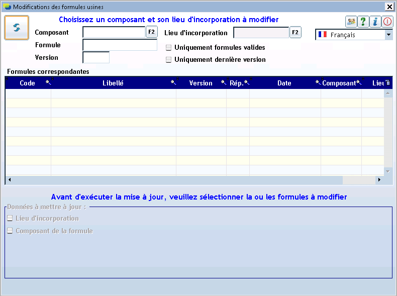The height and width of the screenshot is (296, 397).
Task: Click horizontal scrollbar right arrow
Action: click(379, 180)
